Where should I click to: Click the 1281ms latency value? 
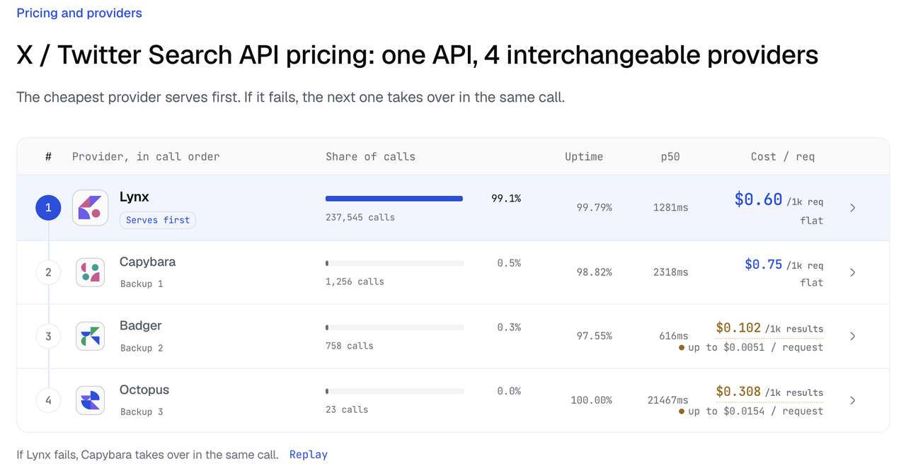671,208
